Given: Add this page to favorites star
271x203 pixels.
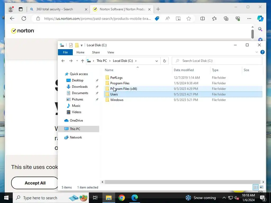Looking at the screenshot, I should pos(188,19).
